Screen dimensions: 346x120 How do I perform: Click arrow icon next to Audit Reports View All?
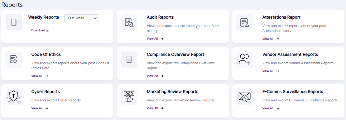(162, 39)
